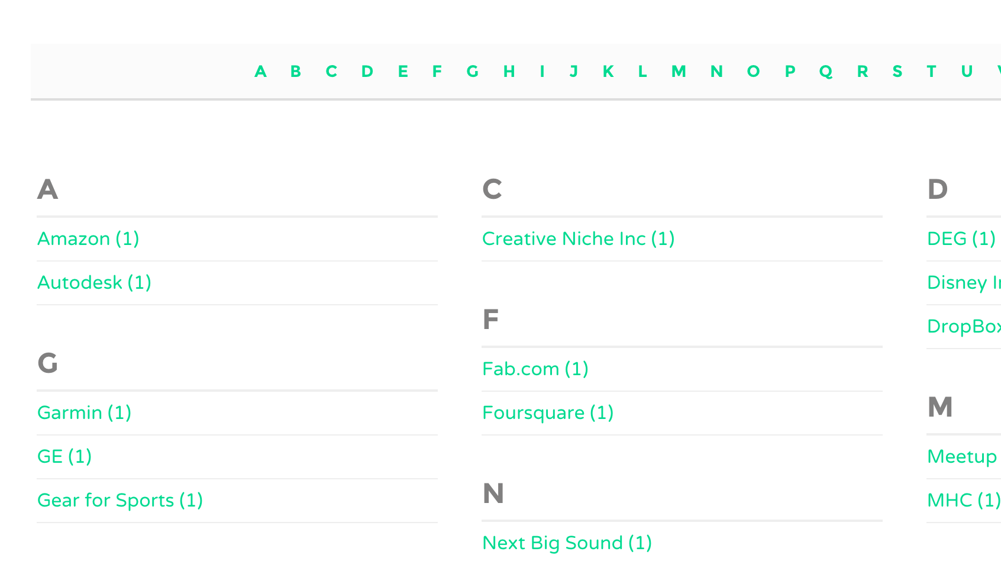Open the Autodesk (1) link
The image size is (1001, 561).
point(94,282)
